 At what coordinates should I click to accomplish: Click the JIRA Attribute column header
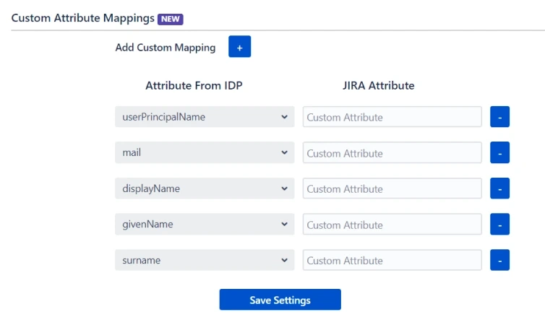click(379, 85)
